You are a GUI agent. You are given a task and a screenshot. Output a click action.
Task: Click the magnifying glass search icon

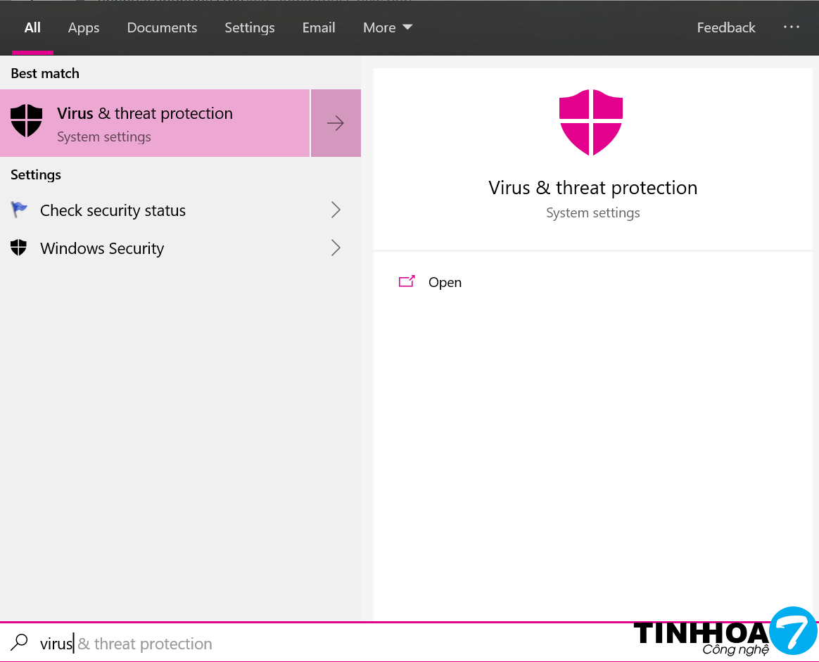[x=20, y=642]
